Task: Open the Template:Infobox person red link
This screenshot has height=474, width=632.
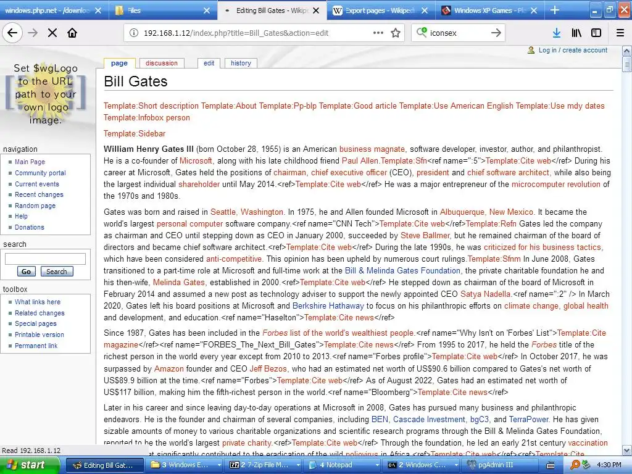Action: [147, 118]
